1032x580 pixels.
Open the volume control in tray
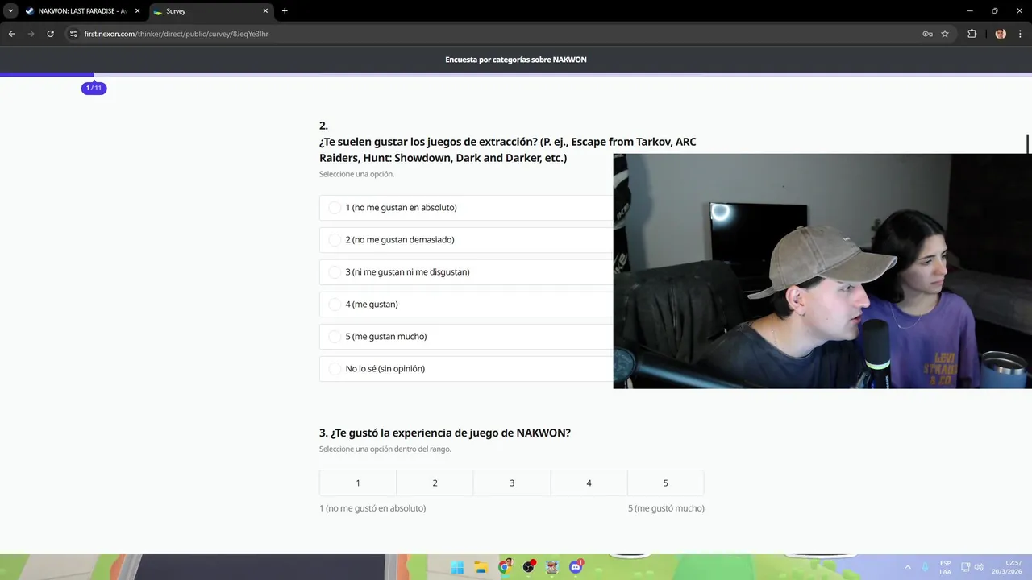[x=979, y=567]
